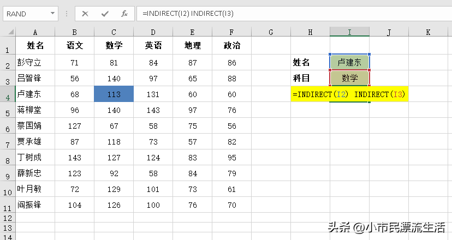Click the 地理 header cell
Image resolution: width=452 pixels, height=240 pixels.
[192, 45]
